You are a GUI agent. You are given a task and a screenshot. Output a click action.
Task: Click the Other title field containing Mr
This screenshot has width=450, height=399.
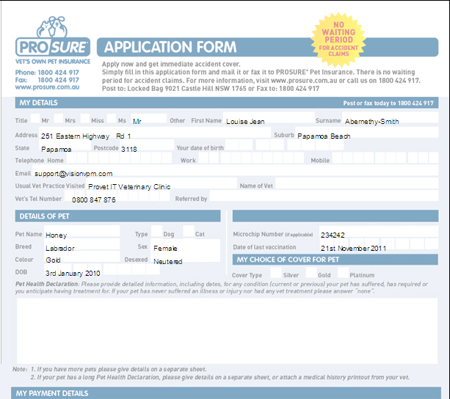[x=149, y=119]
